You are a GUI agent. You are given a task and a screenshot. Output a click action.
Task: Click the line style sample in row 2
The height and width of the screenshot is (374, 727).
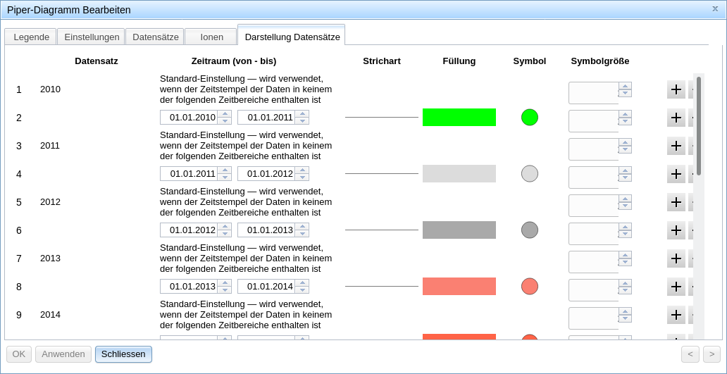pos(382,117)
